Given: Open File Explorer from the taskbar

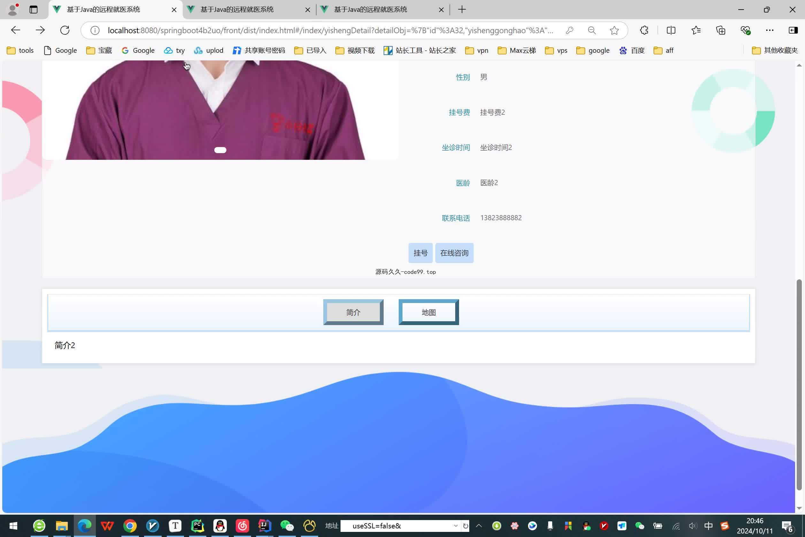Looking at the screenshot, I should click(62, 525).
